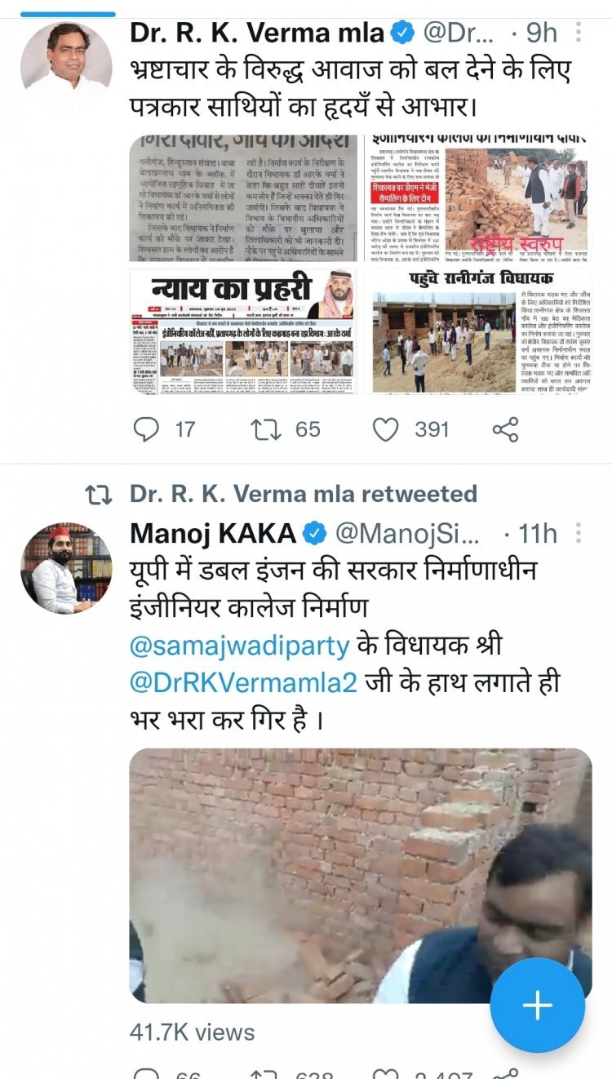Share Dr. R. K. Verma's tweet

[506, 429]
